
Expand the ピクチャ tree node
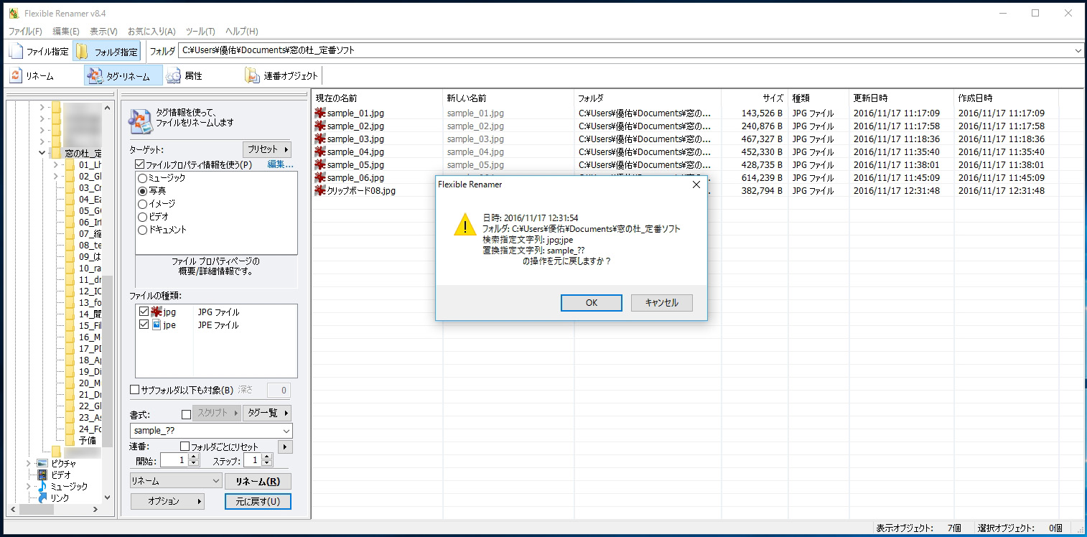pos(28,464)
